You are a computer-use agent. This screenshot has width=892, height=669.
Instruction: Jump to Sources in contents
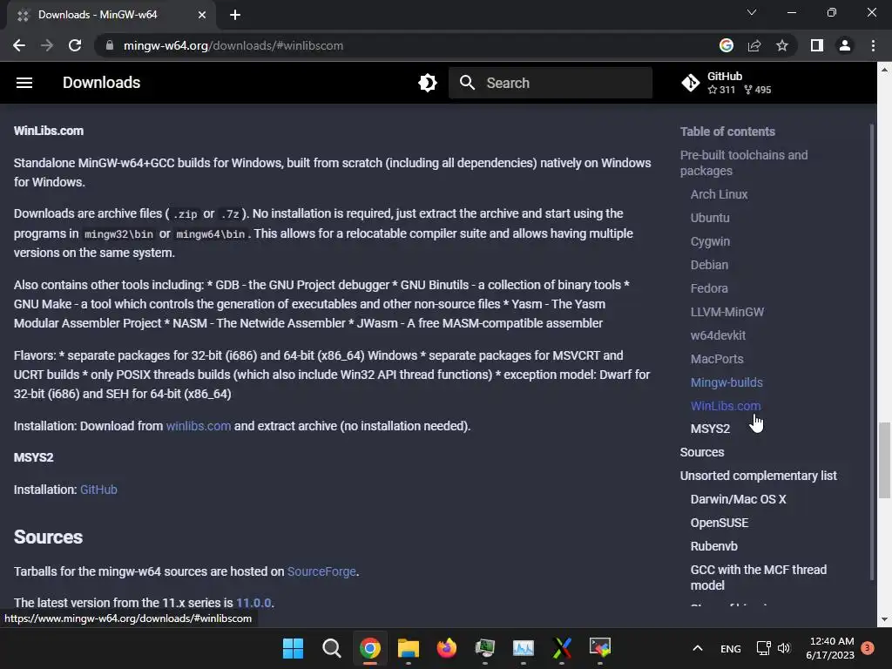(702, 452)
